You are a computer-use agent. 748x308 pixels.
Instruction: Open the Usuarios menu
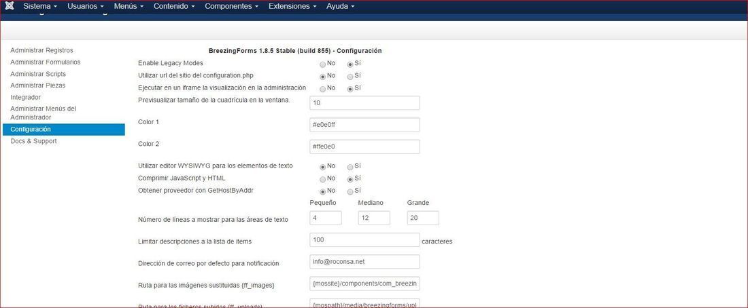tap(86, 7)
